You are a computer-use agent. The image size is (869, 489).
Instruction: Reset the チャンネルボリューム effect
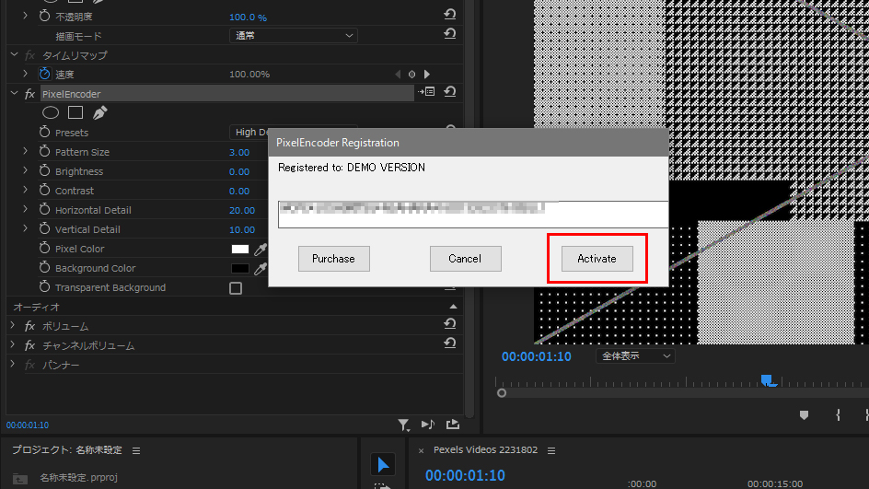point(450,343)
